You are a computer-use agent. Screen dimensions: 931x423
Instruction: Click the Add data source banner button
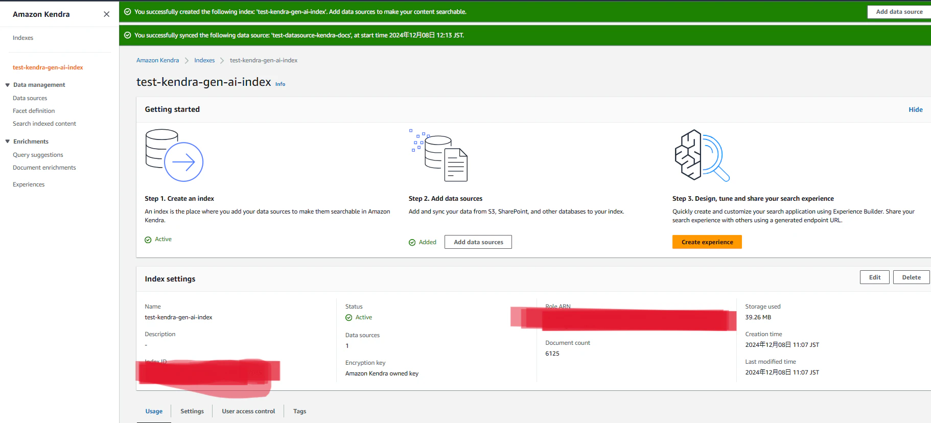pyautogui.click(x=899, y=12)
